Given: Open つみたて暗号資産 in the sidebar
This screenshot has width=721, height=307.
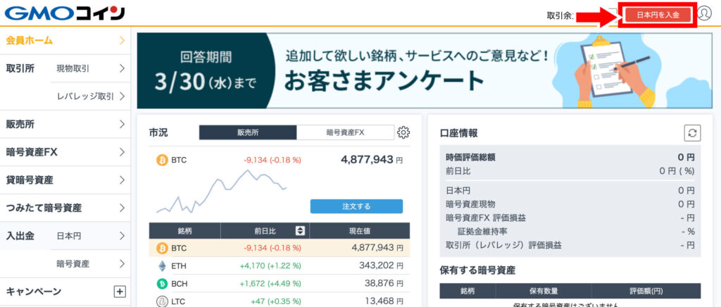Looking at the screenshot, I should (x=65, y=208).
